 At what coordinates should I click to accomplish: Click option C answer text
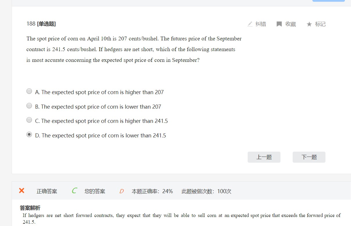[x=101, y=121]
